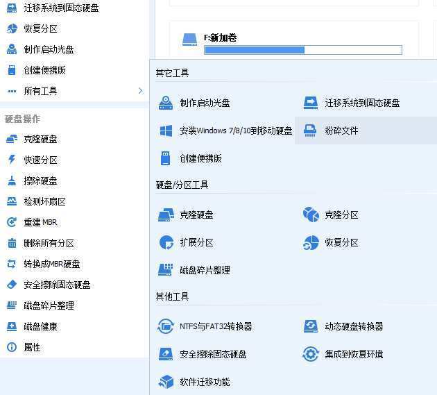Select 重建 MBR from the sidebar
Image resolution: width=437 pixels, height=395 pixels.
pos(40,222)
